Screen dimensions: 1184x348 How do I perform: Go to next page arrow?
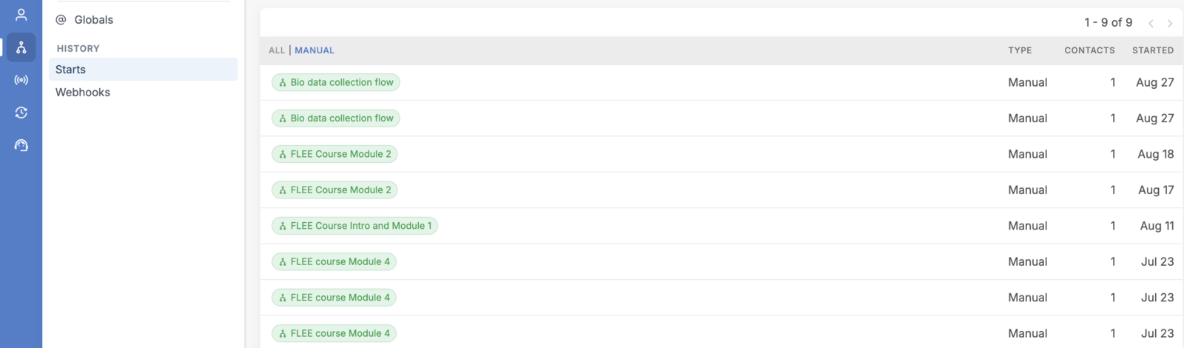[1170, 24]
